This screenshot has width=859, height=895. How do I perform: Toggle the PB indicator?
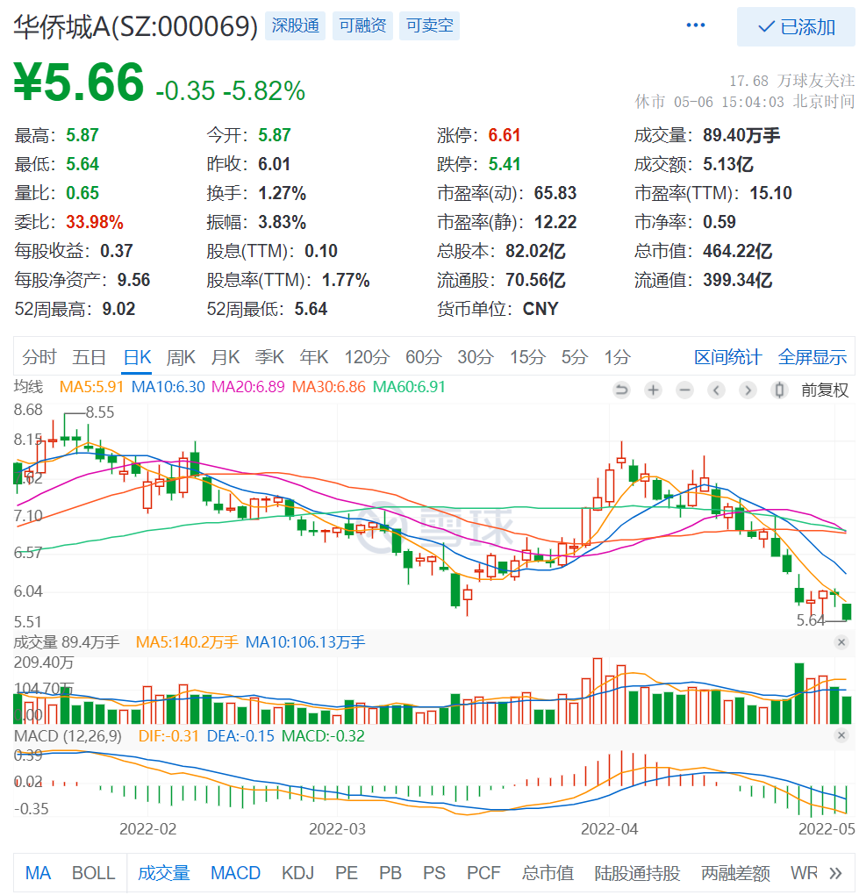pos(390,873)
